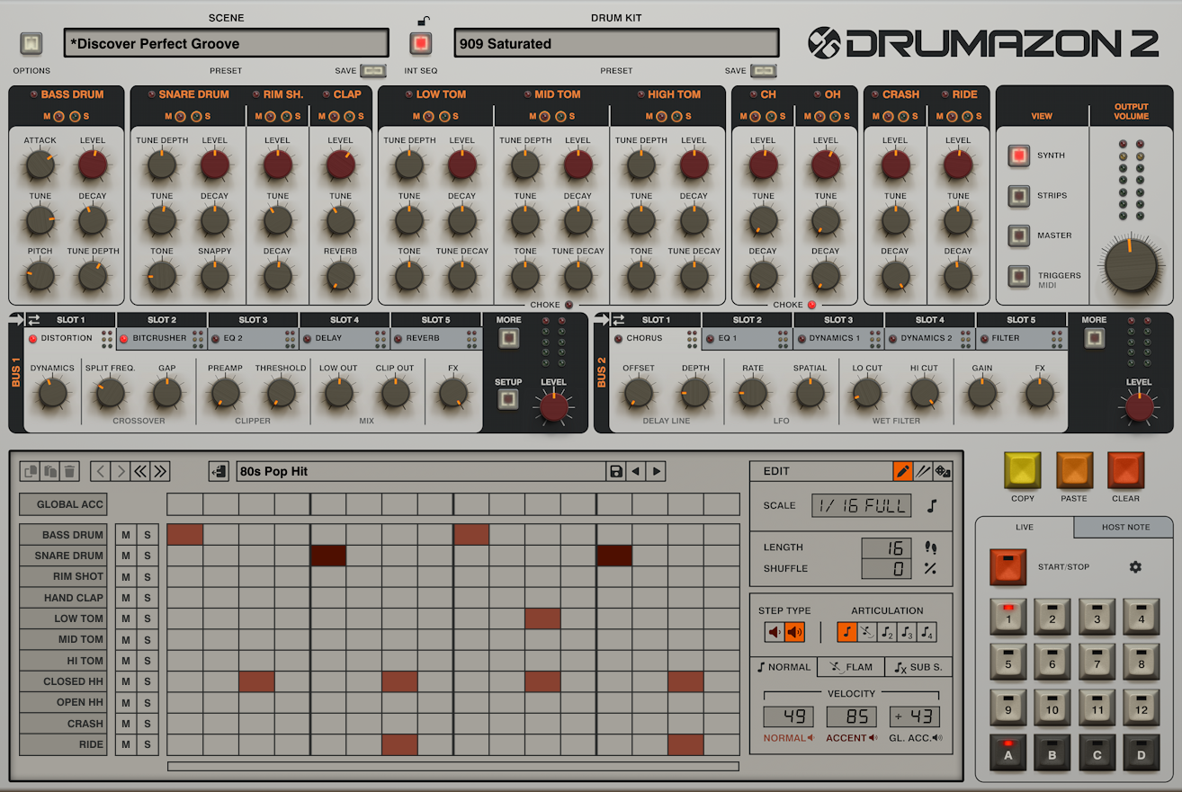Open the 80s Pop Hit pattern list
1182x792 pixels.
[x=420, y=471]
